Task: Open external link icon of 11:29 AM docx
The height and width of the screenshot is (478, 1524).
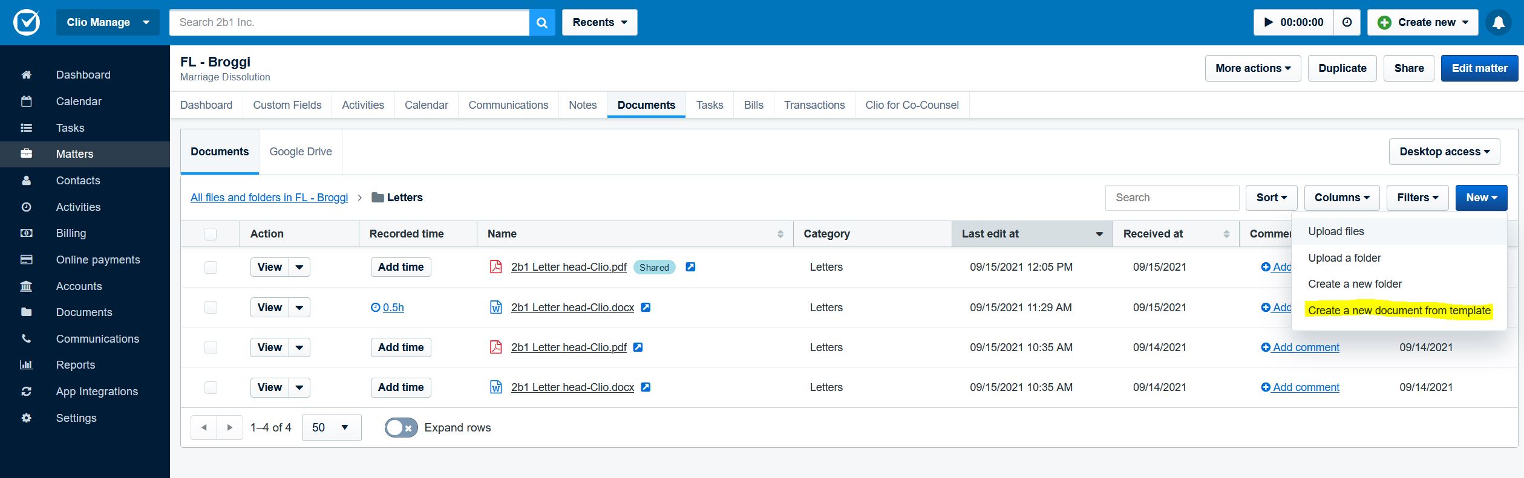Action: [646, 307]
